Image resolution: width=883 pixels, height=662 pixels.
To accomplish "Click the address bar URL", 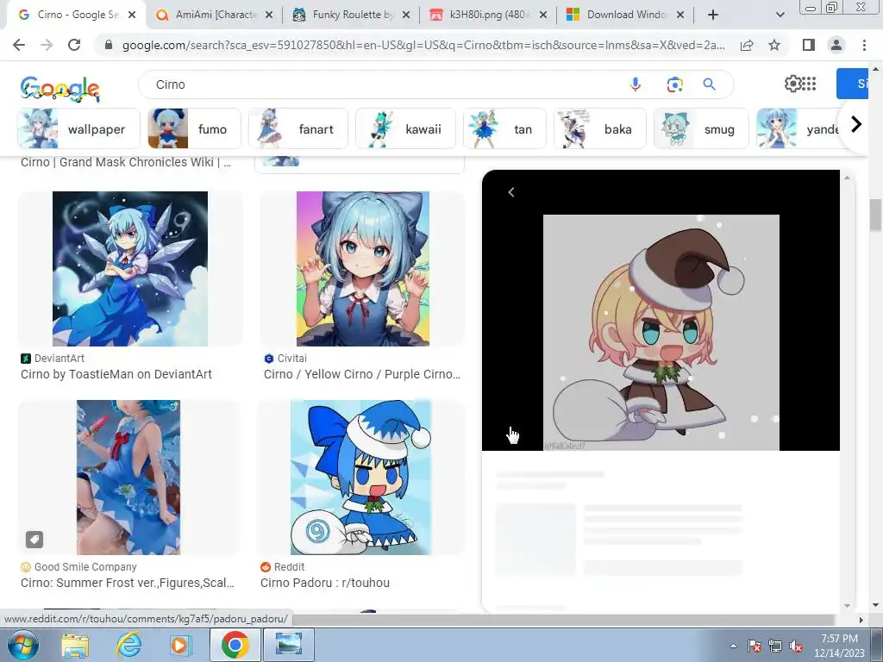I will coord(423,45).
